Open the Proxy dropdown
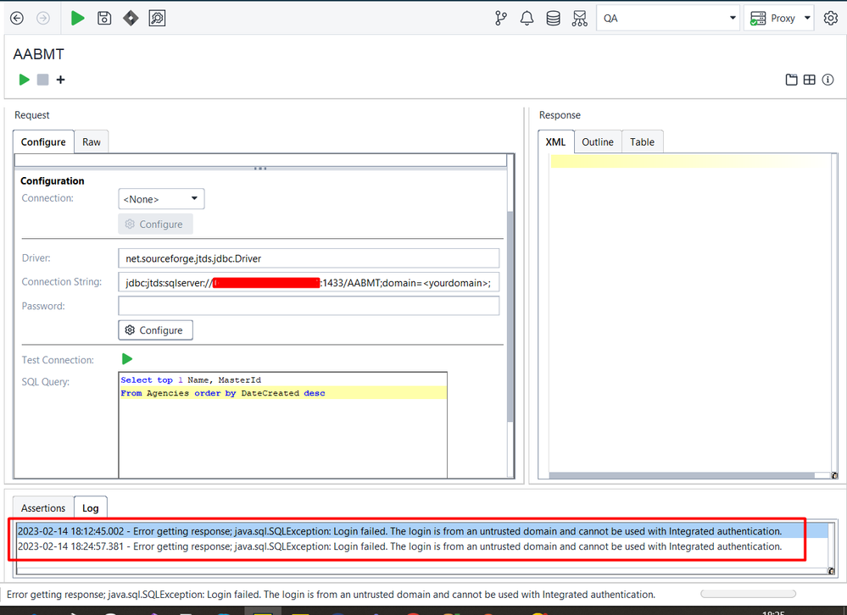This screenshot has height=615, width=847. (778, 19)
